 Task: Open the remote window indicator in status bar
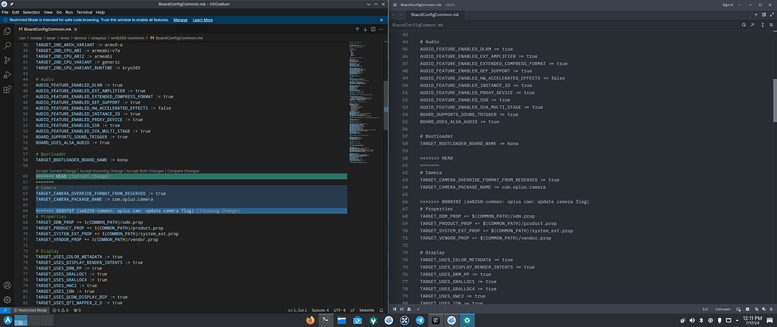pos(5,310)
